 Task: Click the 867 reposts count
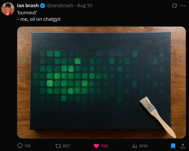coord(66,146)
